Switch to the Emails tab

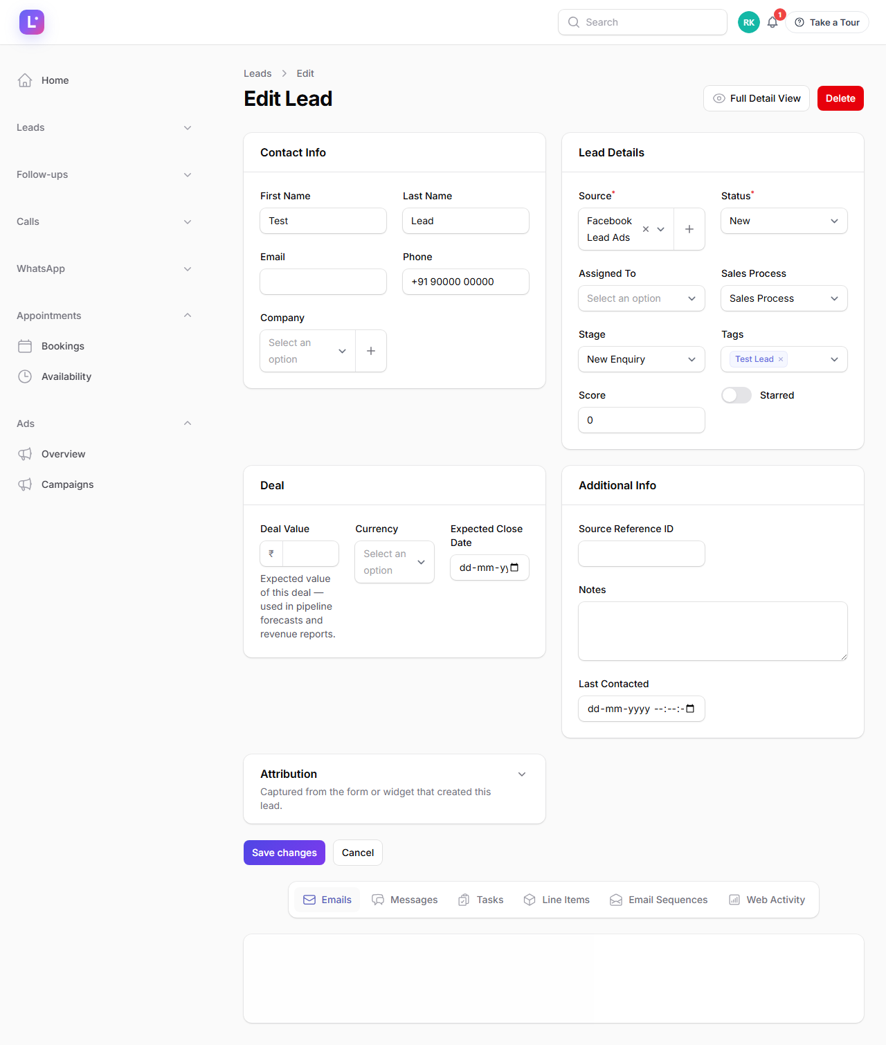pos(327,900)
